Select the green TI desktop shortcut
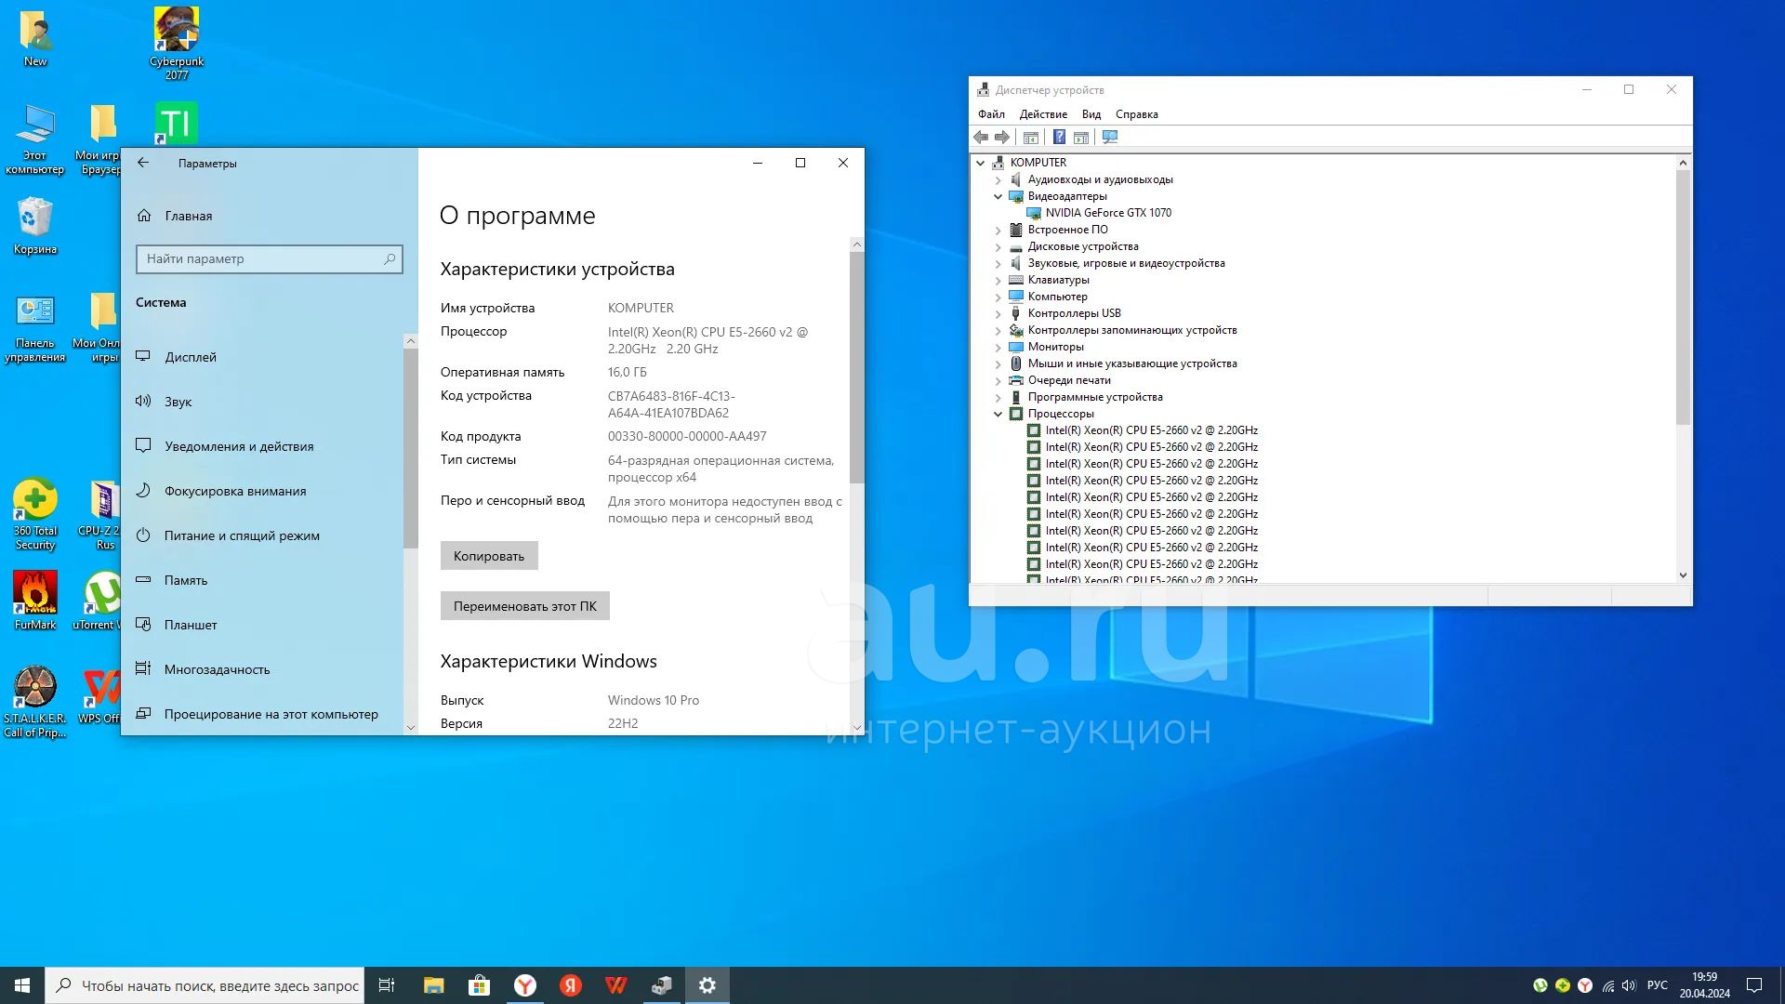This screenshot has height=1004, width=1785. tap(177, 123)
